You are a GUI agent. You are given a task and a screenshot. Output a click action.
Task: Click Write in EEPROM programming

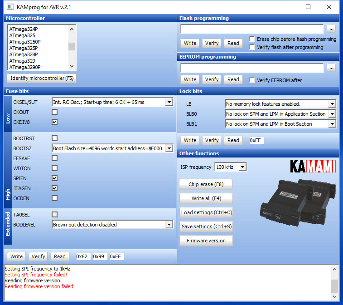[190, 79]
